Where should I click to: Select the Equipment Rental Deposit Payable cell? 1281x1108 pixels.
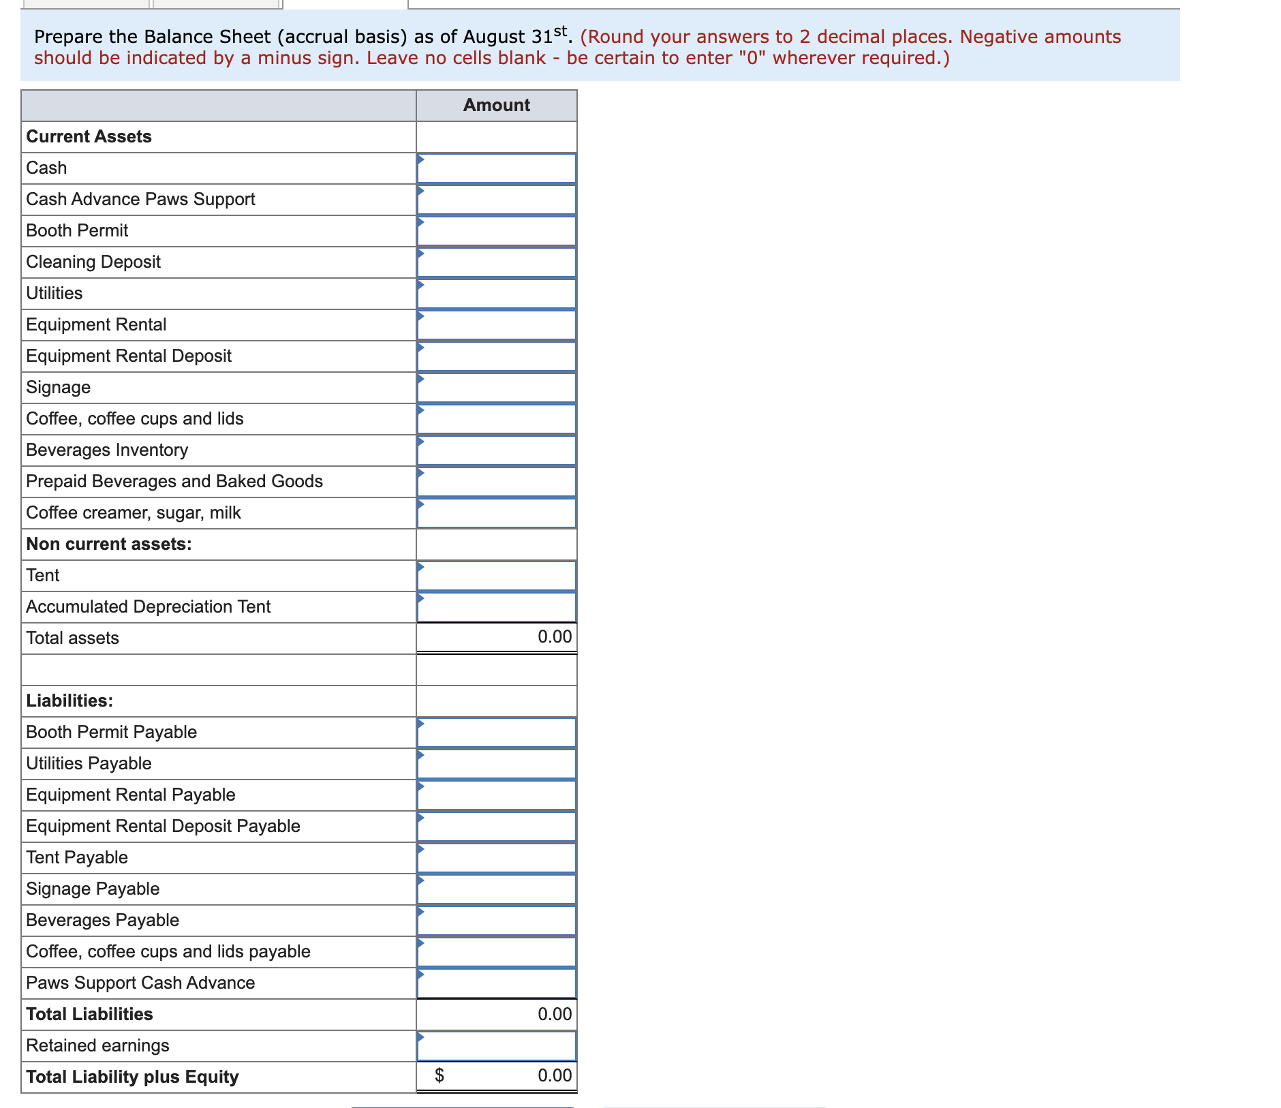coord(497,827)
